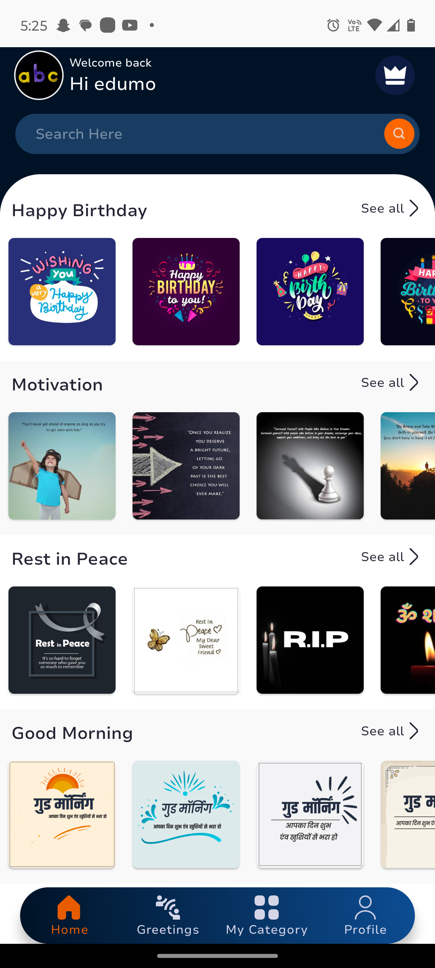Tap the alarm icon in status bar

click(333, 25)
